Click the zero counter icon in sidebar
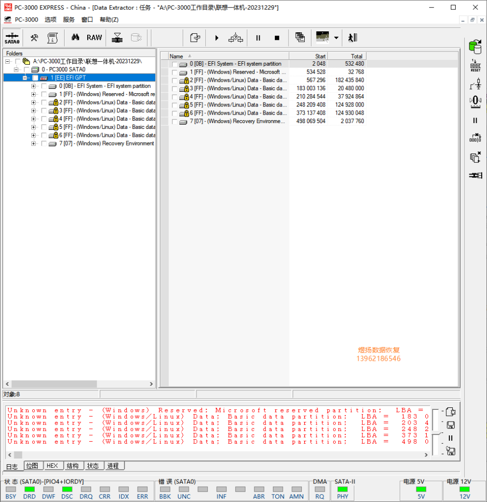Screen dimensions: 487x502 point(475,102)
